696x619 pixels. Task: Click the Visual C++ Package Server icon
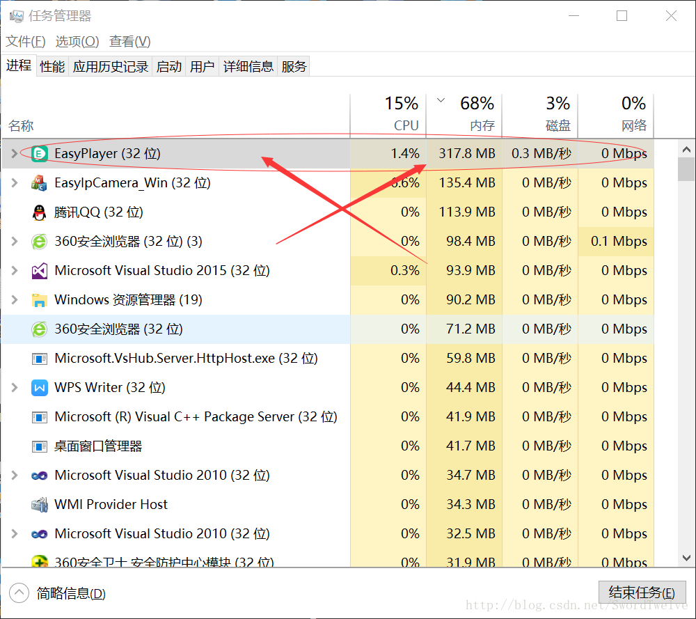click(40, 417)
